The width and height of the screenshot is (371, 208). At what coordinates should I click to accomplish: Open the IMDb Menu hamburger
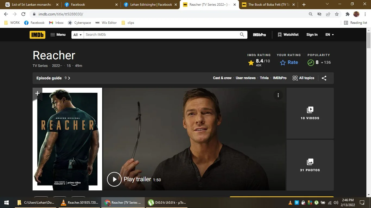point(58,35)
